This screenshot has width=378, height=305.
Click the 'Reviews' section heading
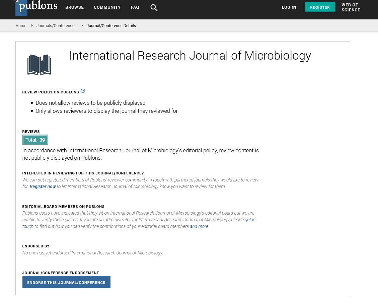click(x=31, y=132)
